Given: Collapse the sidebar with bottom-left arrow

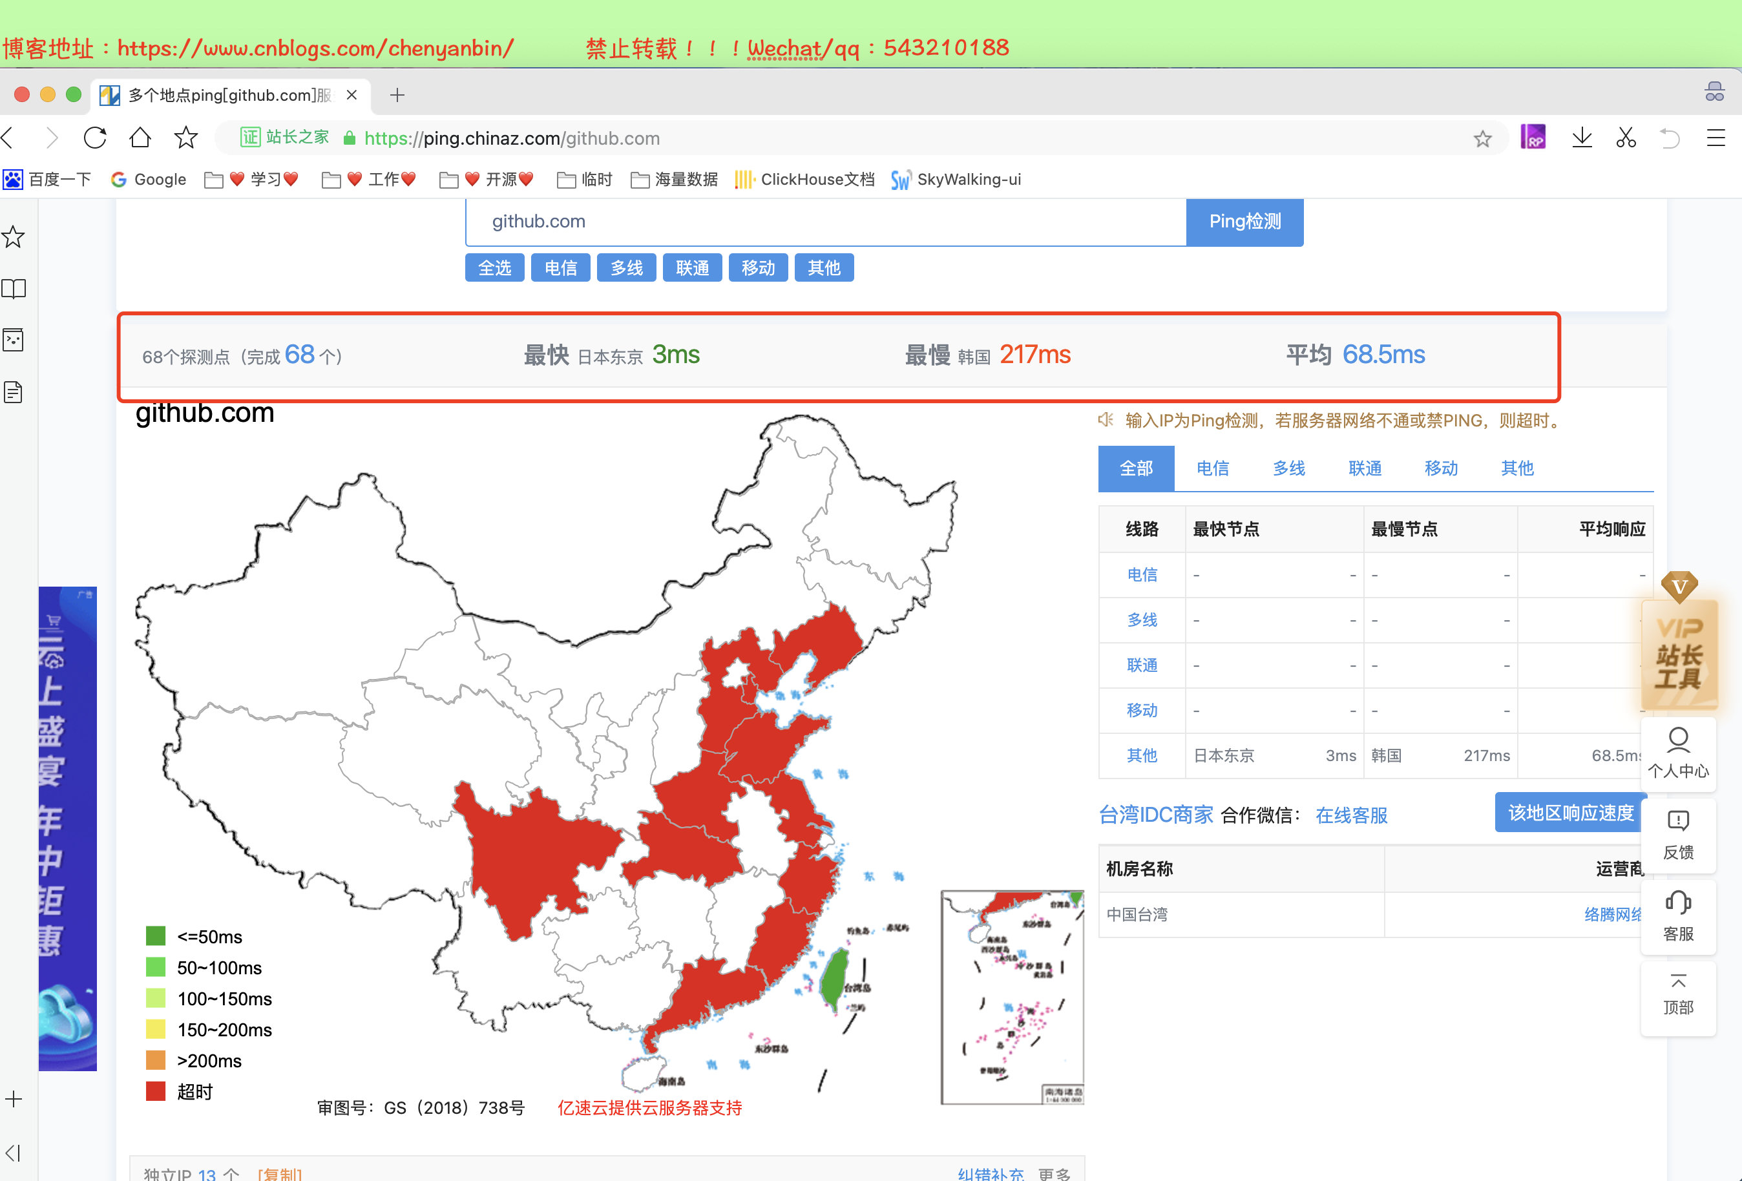Looking at the screenshot, I should [14, 1153].
